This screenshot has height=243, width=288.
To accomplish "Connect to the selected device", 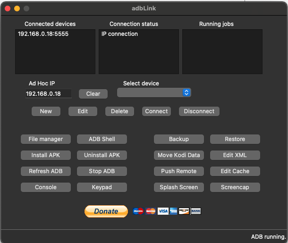I will click(x=156, y=111).
